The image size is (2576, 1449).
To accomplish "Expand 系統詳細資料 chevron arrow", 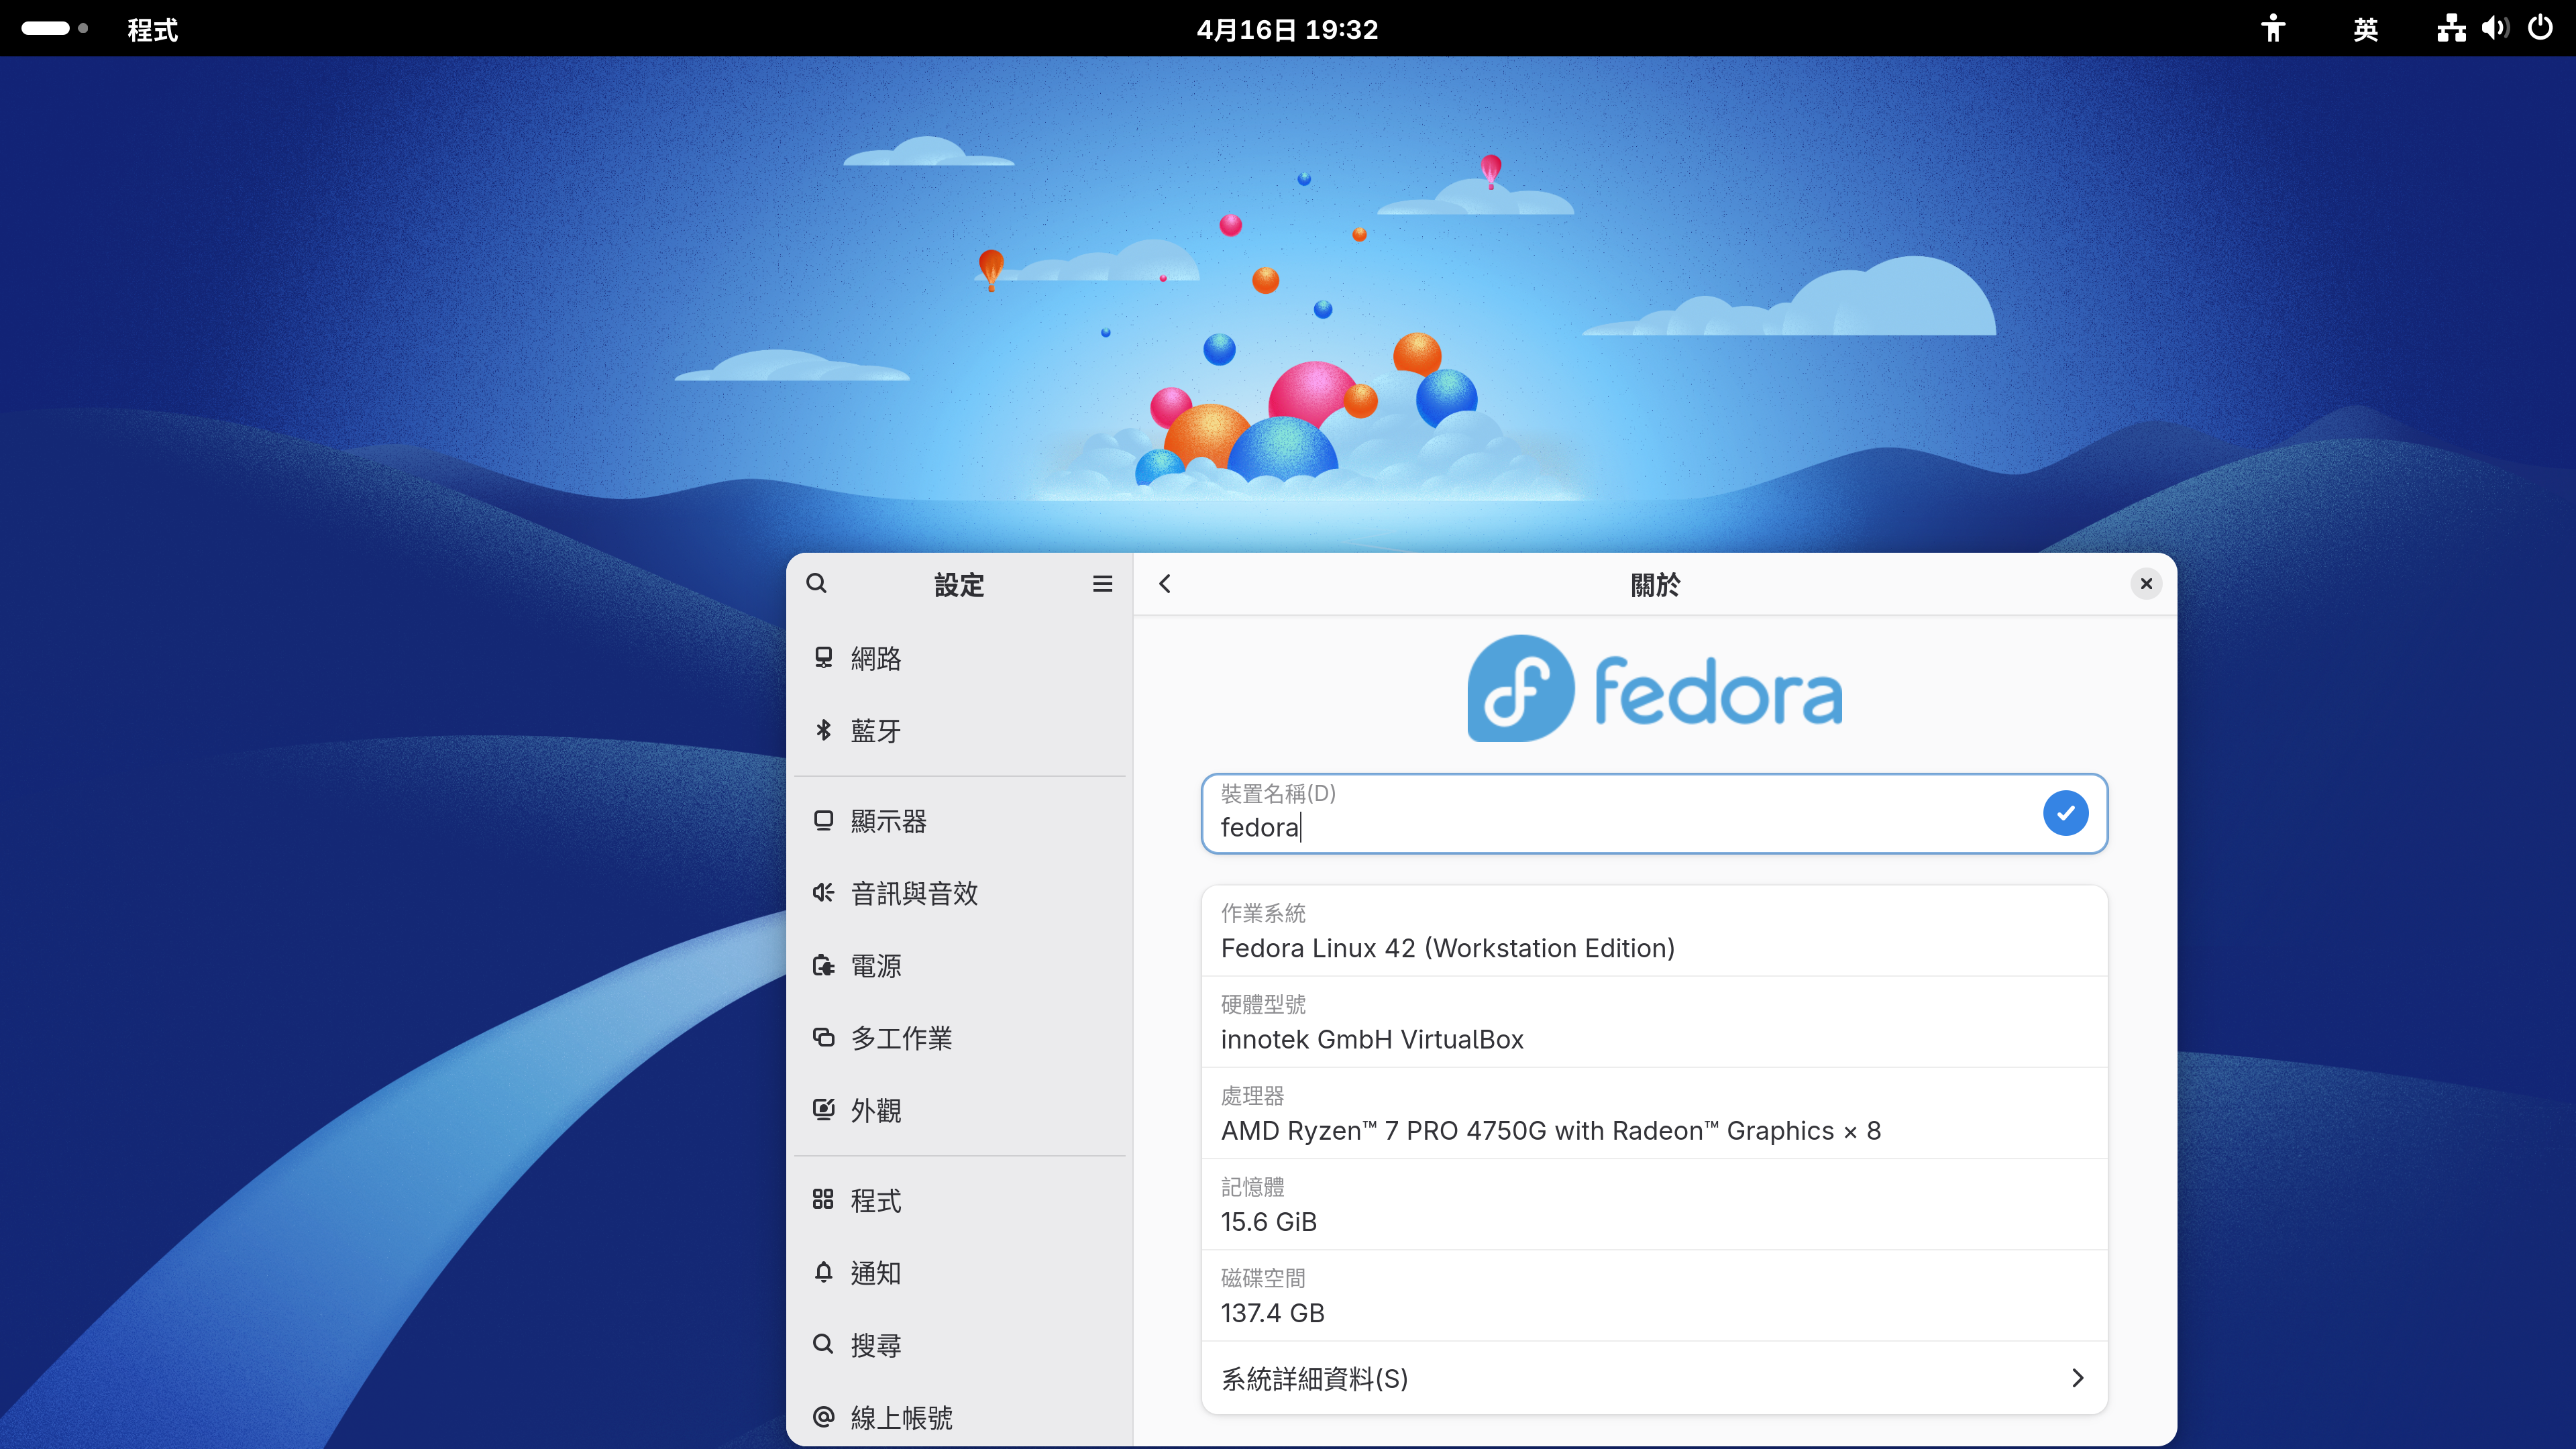I will pos(2077,1378).
